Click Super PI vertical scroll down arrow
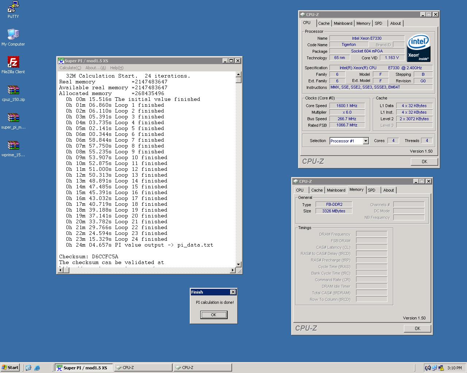The width and height of the screenshot is (467, 373). pyautogui.click(x=239, y=264)
